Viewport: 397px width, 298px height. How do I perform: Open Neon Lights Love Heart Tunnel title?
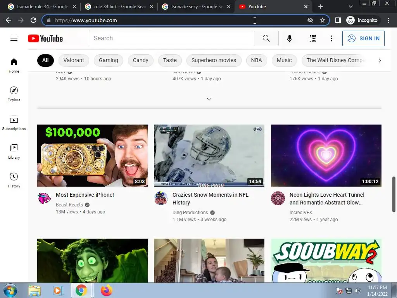pyautogui.click(x=327, y=199)
